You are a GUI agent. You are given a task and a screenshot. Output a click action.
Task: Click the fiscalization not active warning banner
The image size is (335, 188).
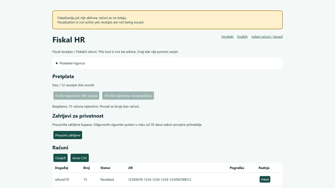tap(167, 20)
